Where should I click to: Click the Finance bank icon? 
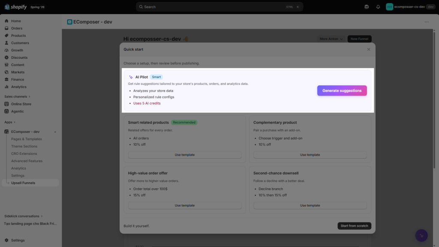(6, 79)
